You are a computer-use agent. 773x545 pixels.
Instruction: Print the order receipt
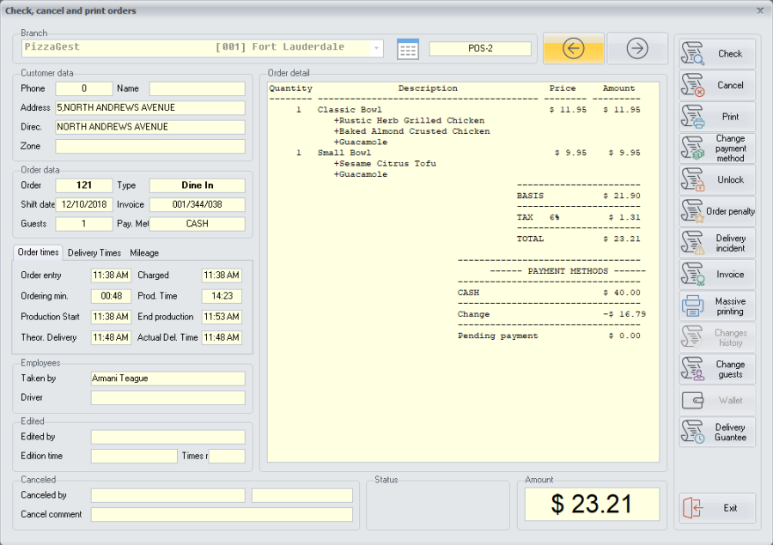click(717, 117)
